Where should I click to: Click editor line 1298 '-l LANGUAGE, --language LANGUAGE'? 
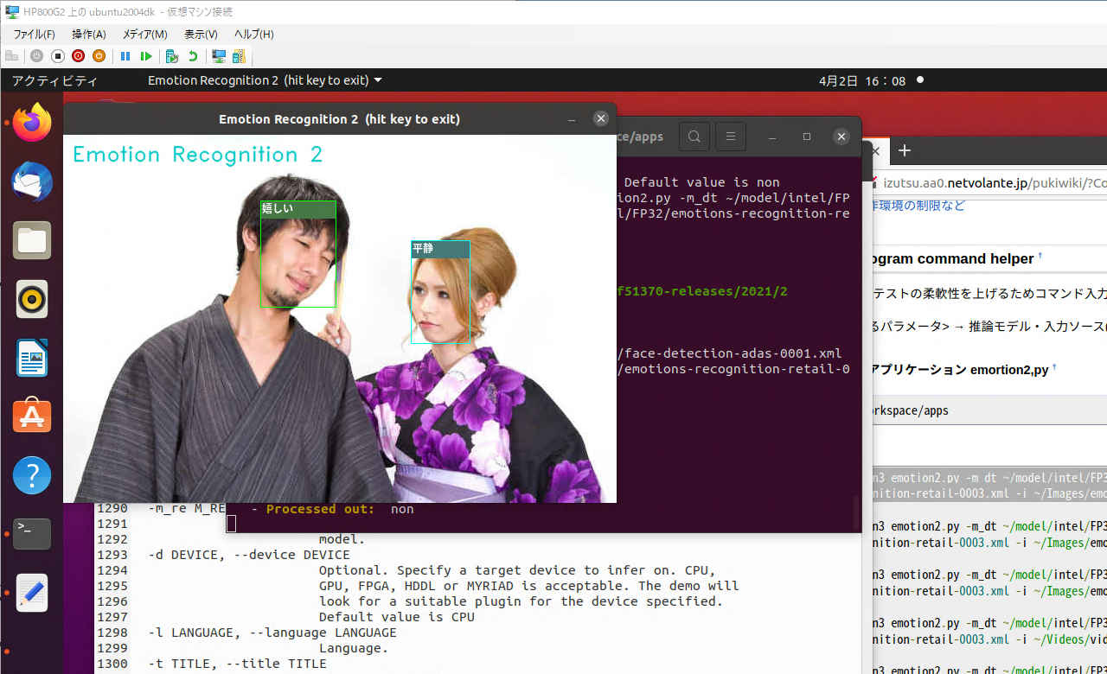coord(272,633)
